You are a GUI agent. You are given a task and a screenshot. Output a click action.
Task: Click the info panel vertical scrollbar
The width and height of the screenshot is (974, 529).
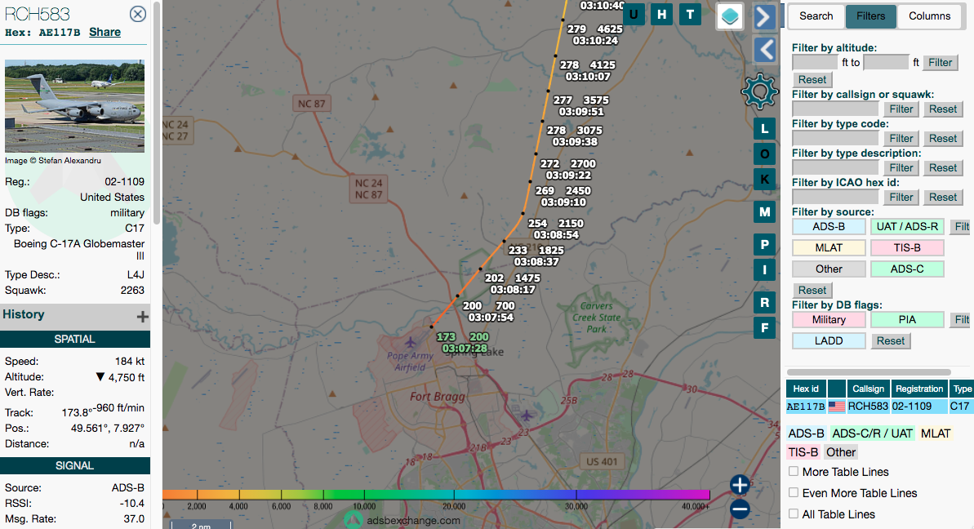tap(158, 112)
